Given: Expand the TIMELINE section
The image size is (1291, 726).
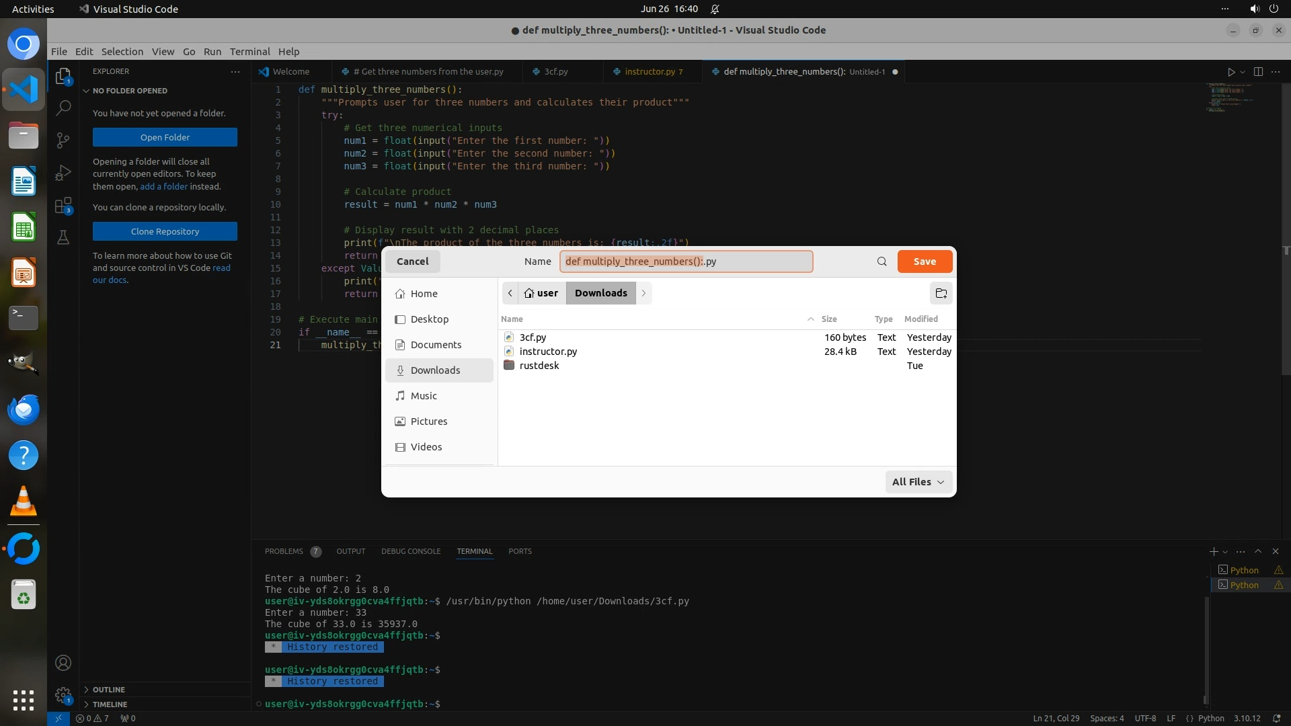Looking at the screenshot, I should pos(110,704).
